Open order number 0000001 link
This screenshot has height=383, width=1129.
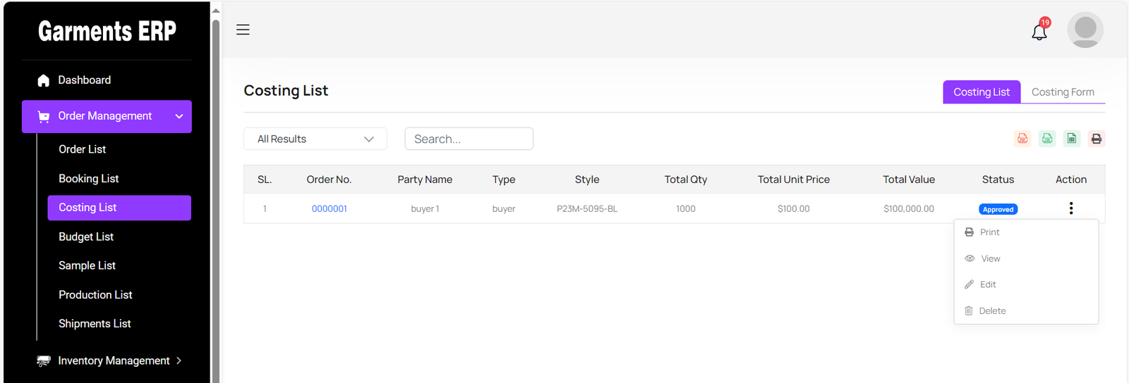[x=329, y=209]
